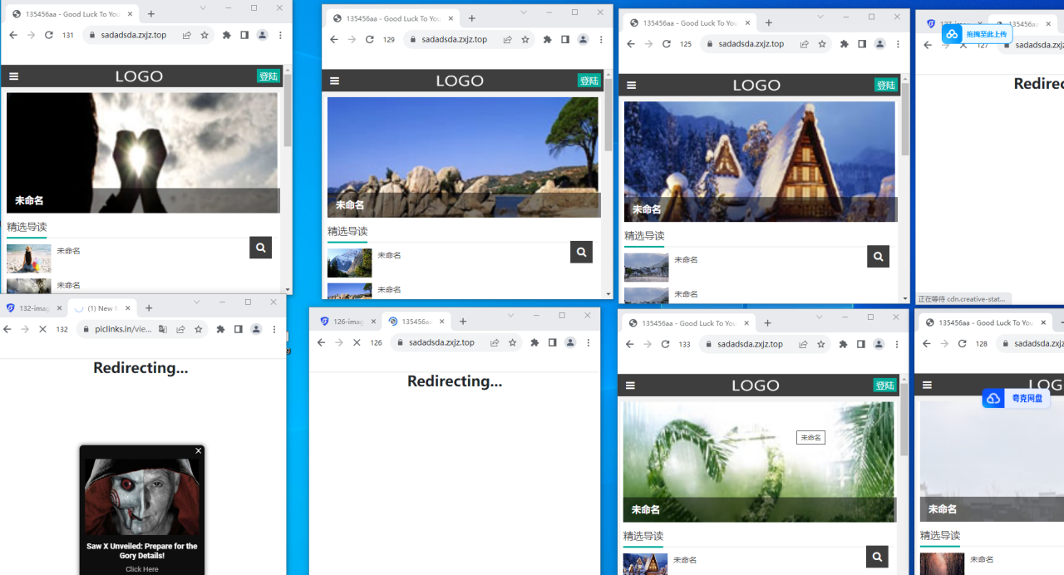Stop loading the piclinks.in page
This screenshot has width=1064, height=575.
point(42,329)
